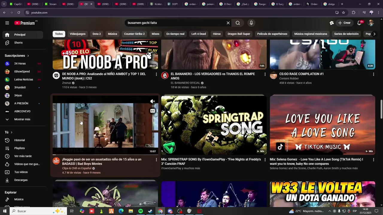Viewport: 383px width, 215px height.
Task: Click the YouTube Premium logo
Action: (x=25, y=23)
